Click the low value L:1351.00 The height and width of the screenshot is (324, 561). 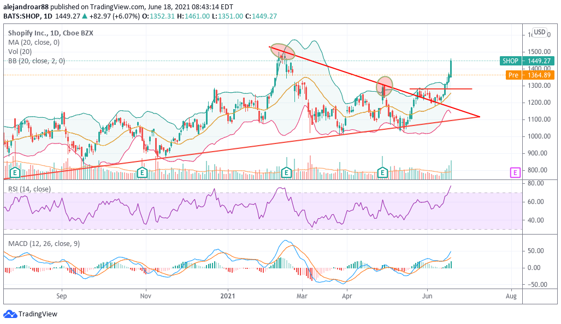click(x=228, y=16)
